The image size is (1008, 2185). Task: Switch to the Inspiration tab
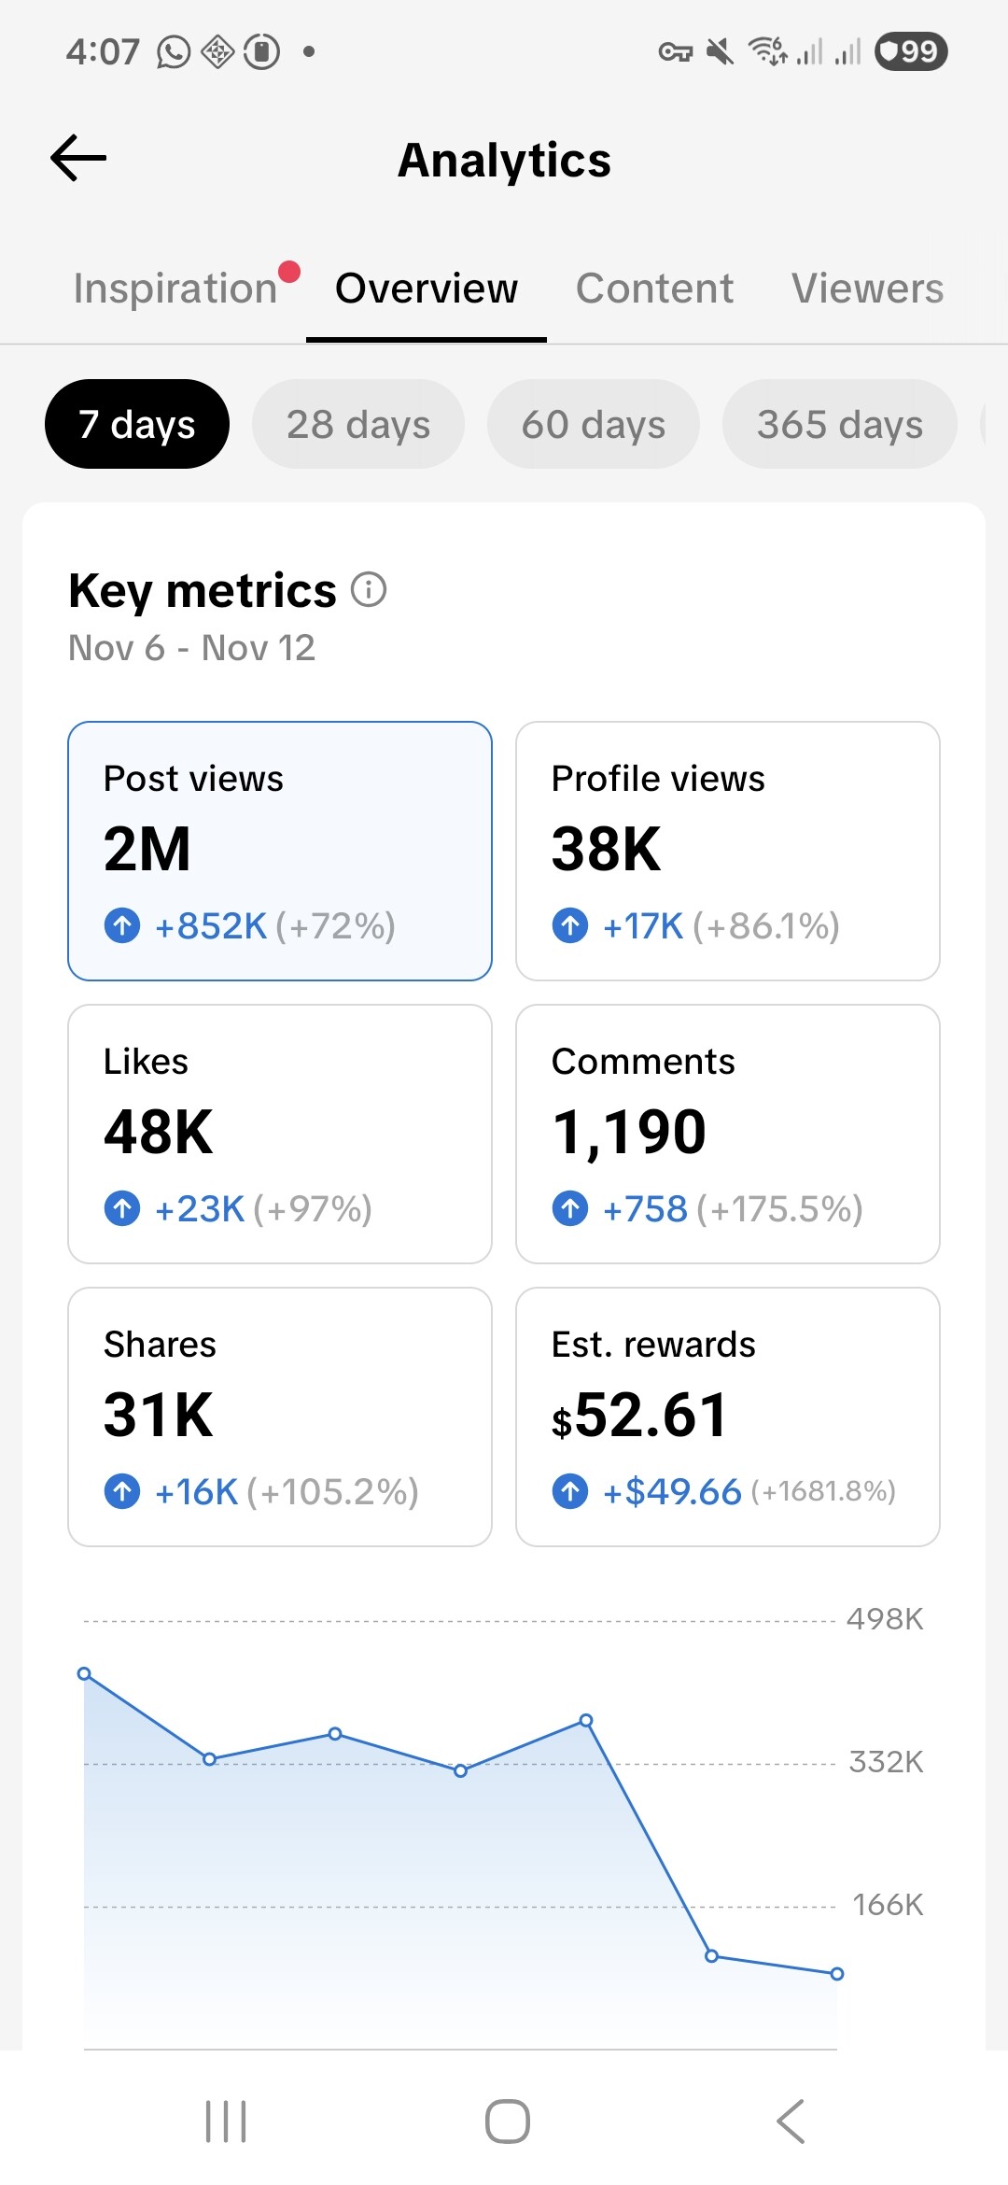tap(175, 289)
